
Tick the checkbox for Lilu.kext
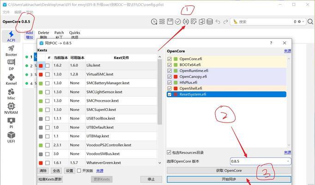(48, 66)
